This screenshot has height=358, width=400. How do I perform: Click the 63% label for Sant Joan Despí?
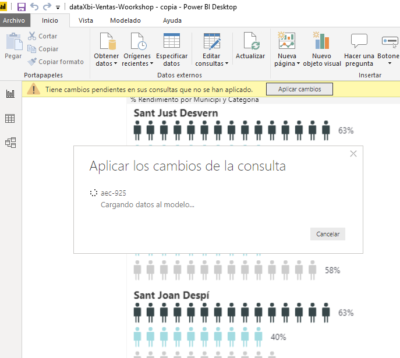pyautogui.click(x=346, y=313)
